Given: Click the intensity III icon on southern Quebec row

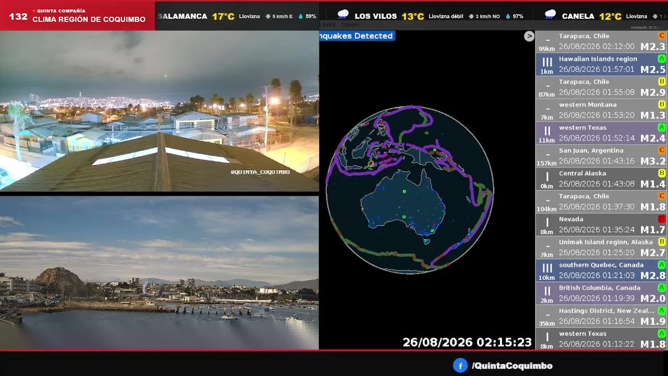Looking at the screenshot, I should [x=547, y=268].
